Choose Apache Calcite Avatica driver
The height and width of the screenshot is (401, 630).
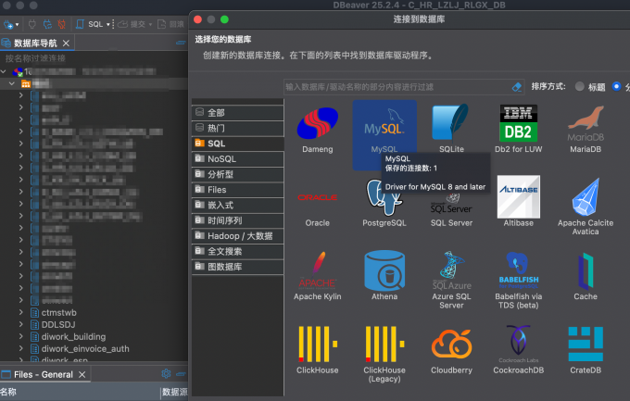coord(586,207)
